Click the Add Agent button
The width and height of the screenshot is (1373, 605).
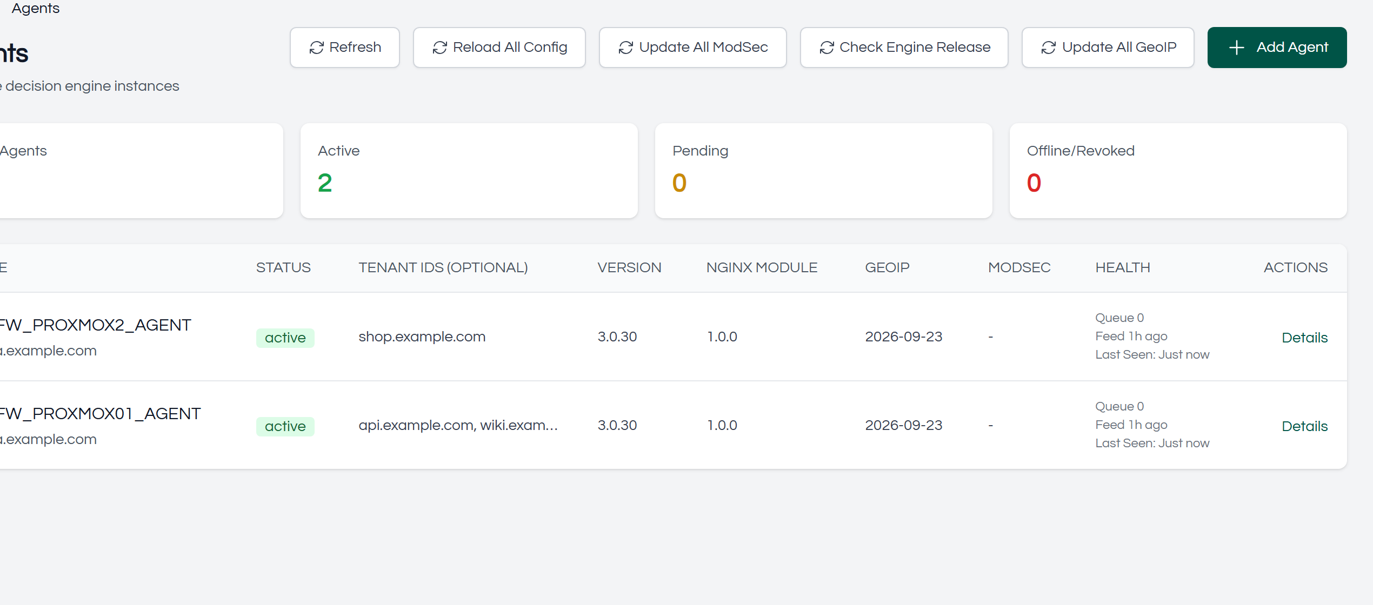point(1277,48)
